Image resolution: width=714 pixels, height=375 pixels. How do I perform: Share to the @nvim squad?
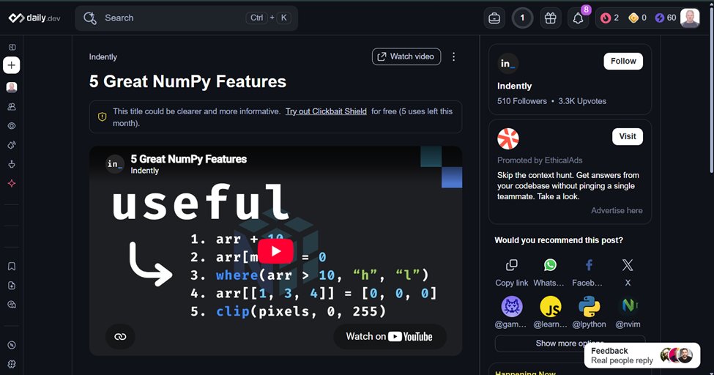[x=628, y=313]
